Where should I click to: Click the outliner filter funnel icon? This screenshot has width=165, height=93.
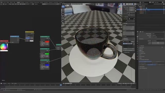pos(162,4)
